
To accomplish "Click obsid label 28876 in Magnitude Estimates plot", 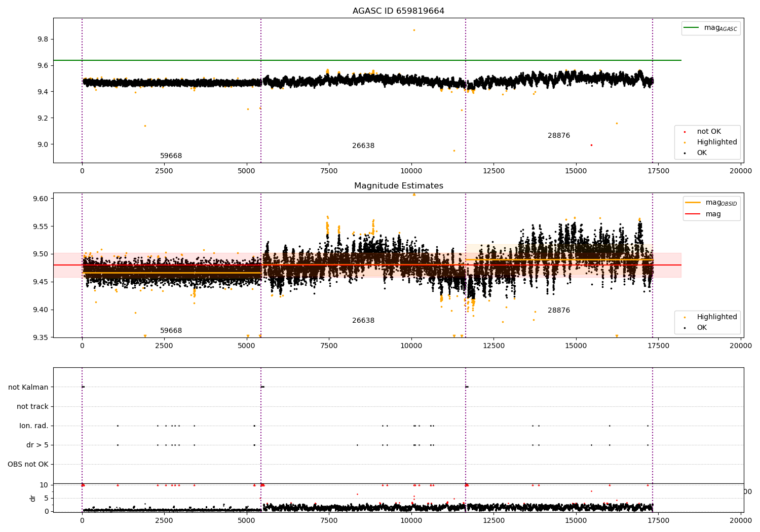I will click(x=559, y=311).
